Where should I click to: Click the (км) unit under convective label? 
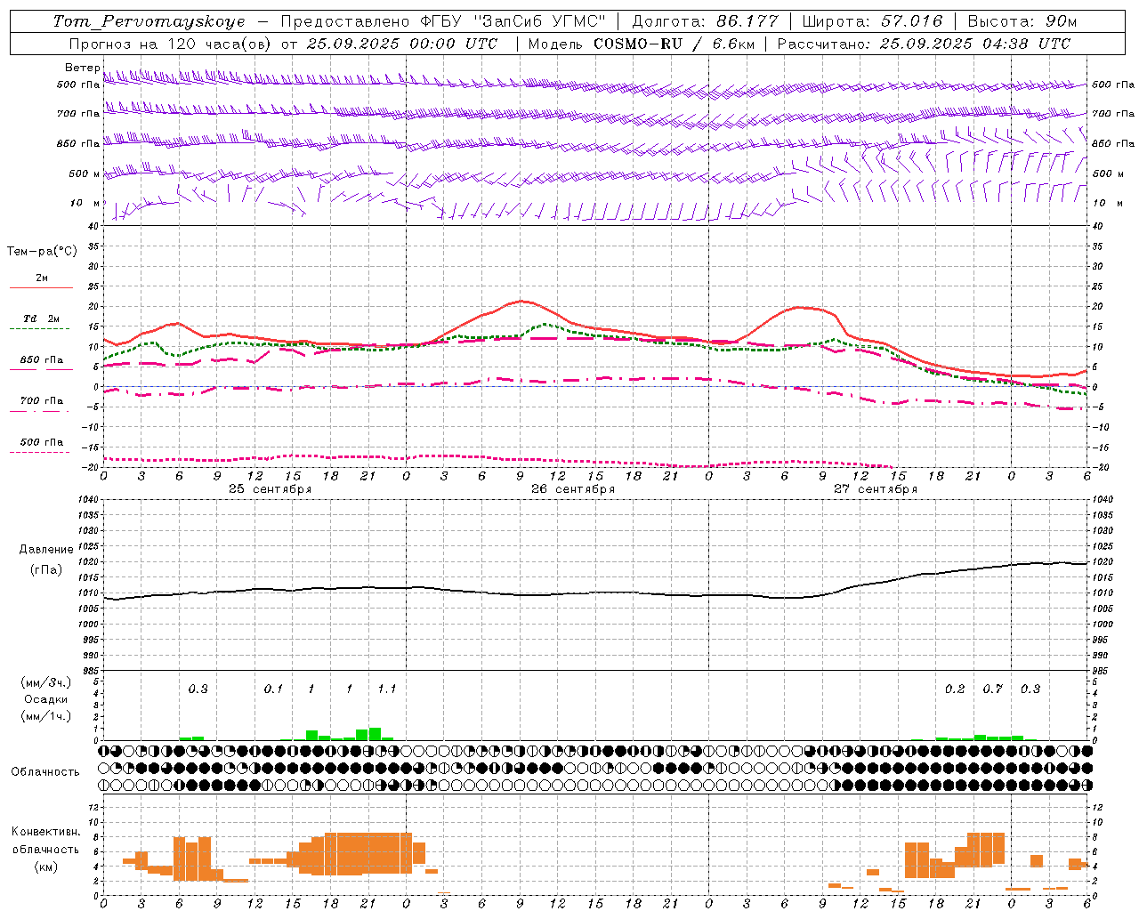pyautogui.click(x=45, y=867)
